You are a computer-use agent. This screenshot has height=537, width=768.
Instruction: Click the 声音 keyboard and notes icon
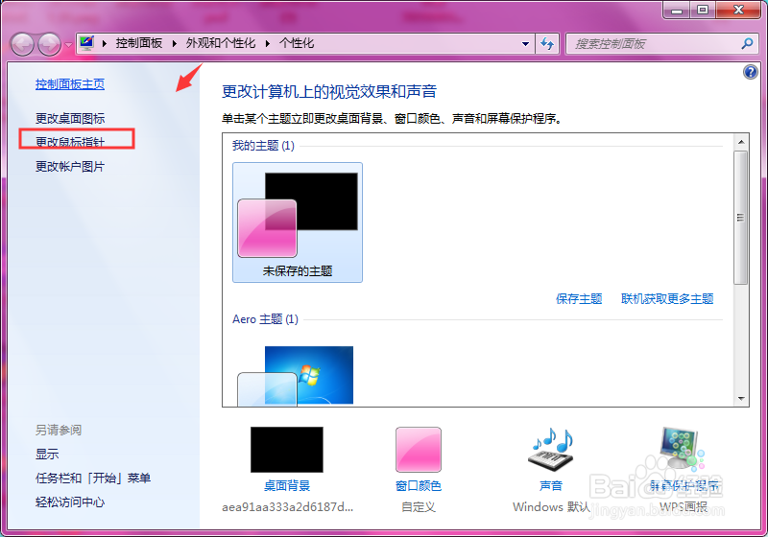pyautogui.click(x=551, y=449)
